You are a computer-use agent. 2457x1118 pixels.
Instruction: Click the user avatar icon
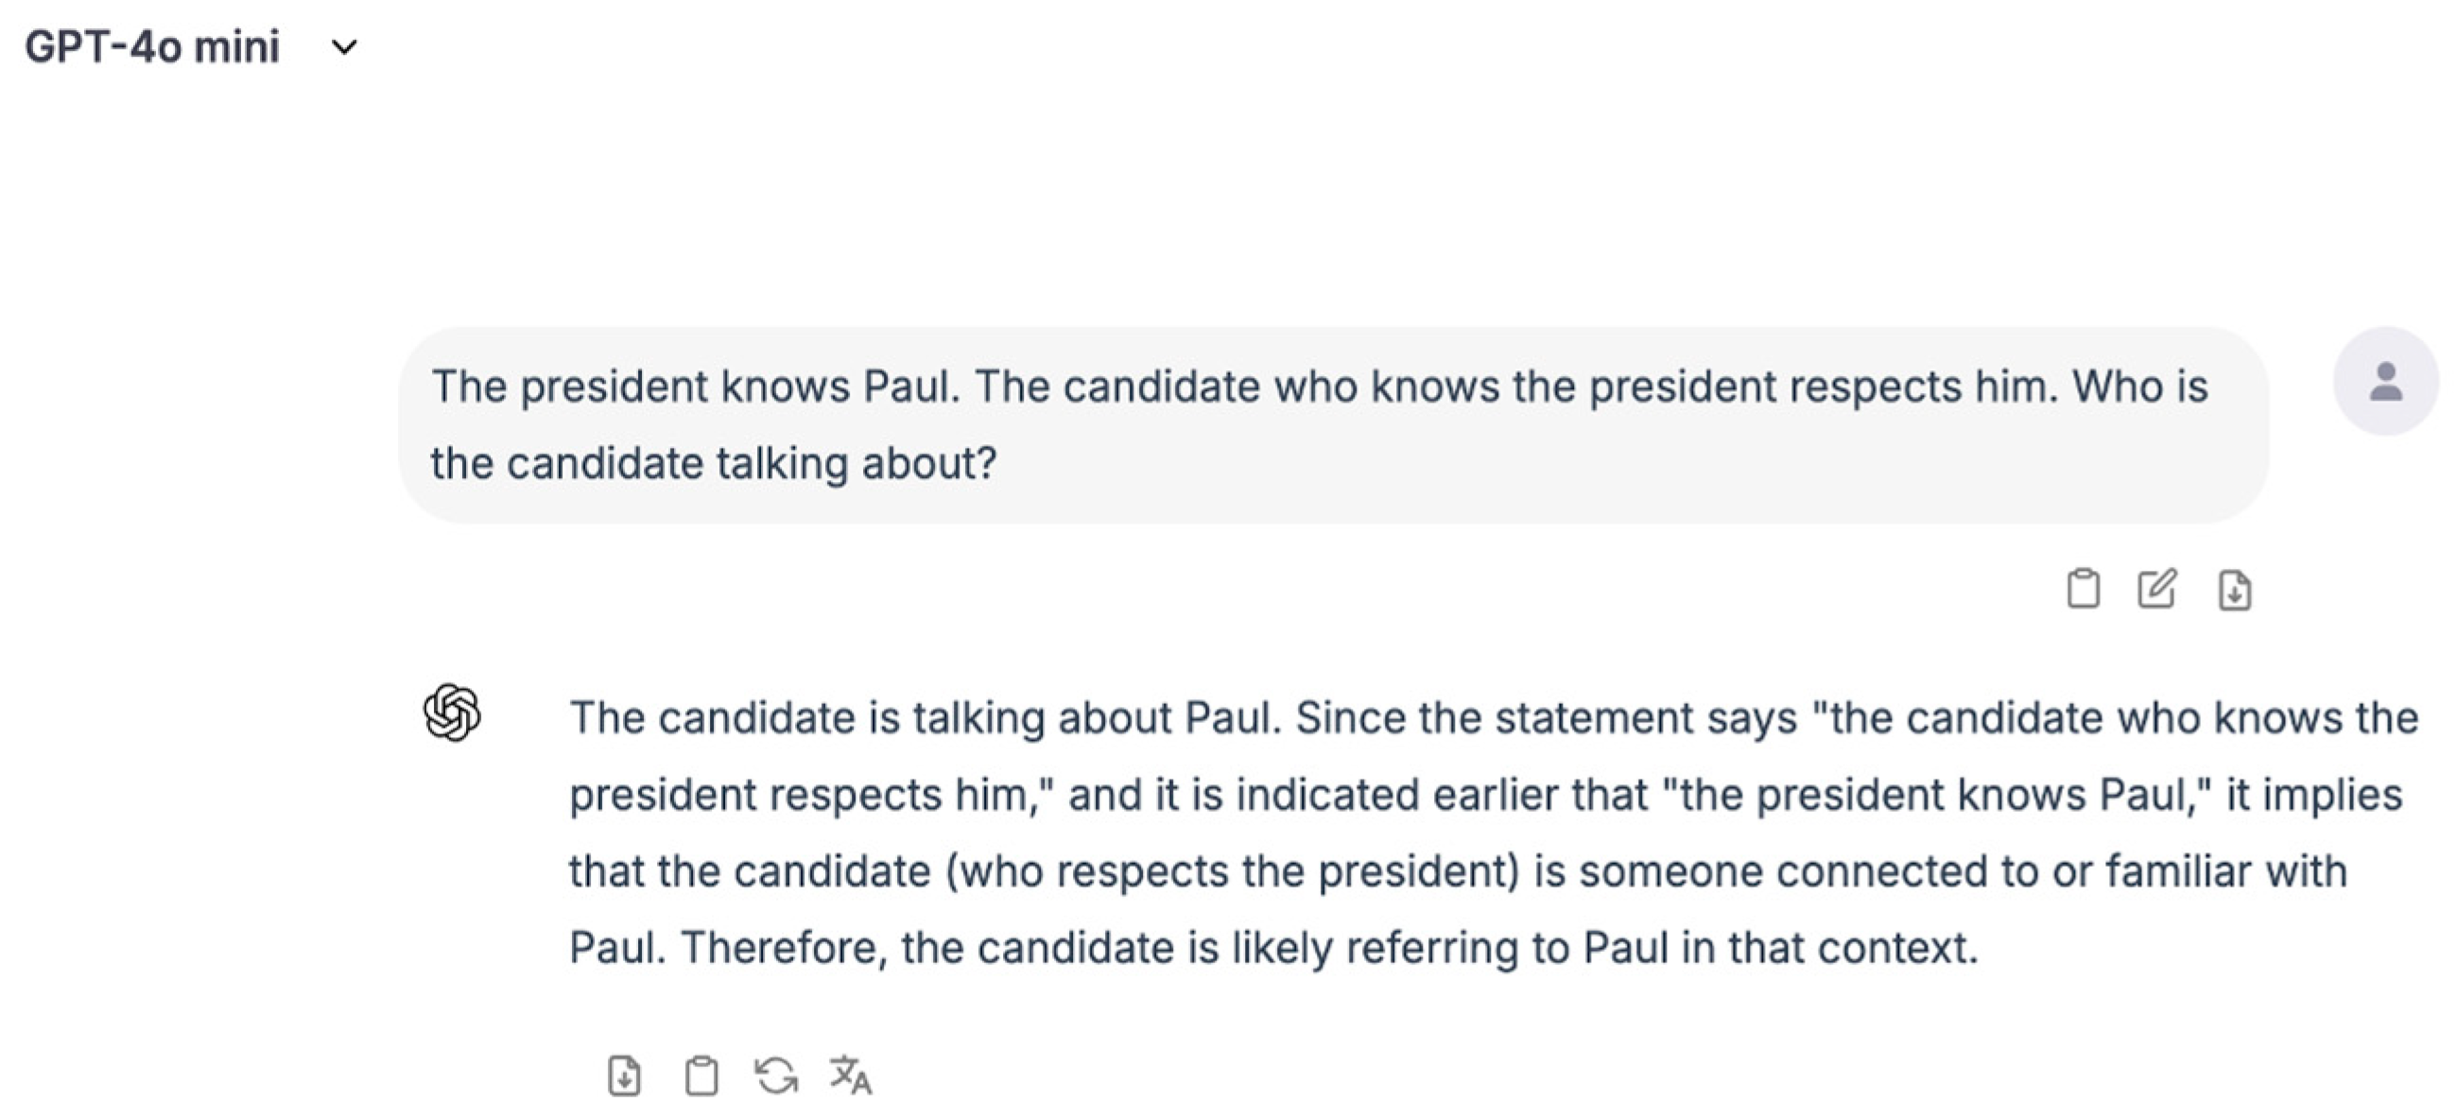[2385, 381]
